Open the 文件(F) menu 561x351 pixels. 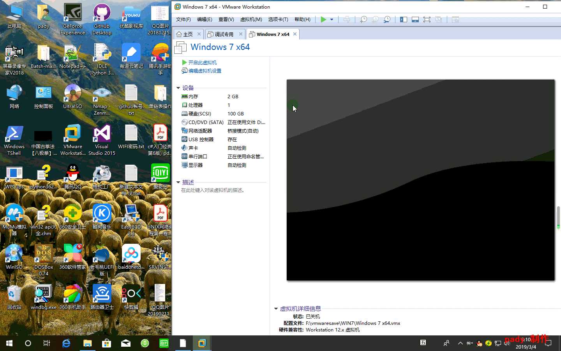[x=183, y=19]
